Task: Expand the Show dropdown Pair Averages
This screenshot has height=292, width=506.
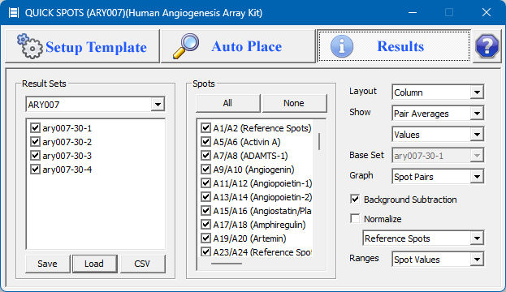Action: pos(438,114)
